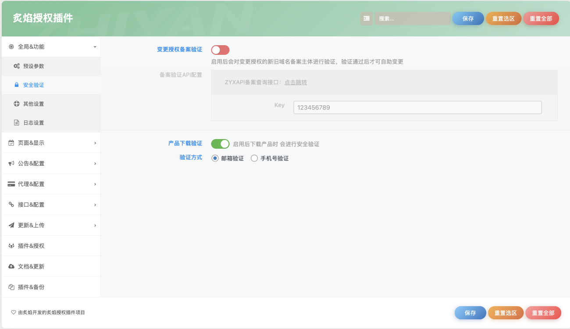Open the 插件&授权 menu item
Viewport: 570px width, 329px height.
31,246
